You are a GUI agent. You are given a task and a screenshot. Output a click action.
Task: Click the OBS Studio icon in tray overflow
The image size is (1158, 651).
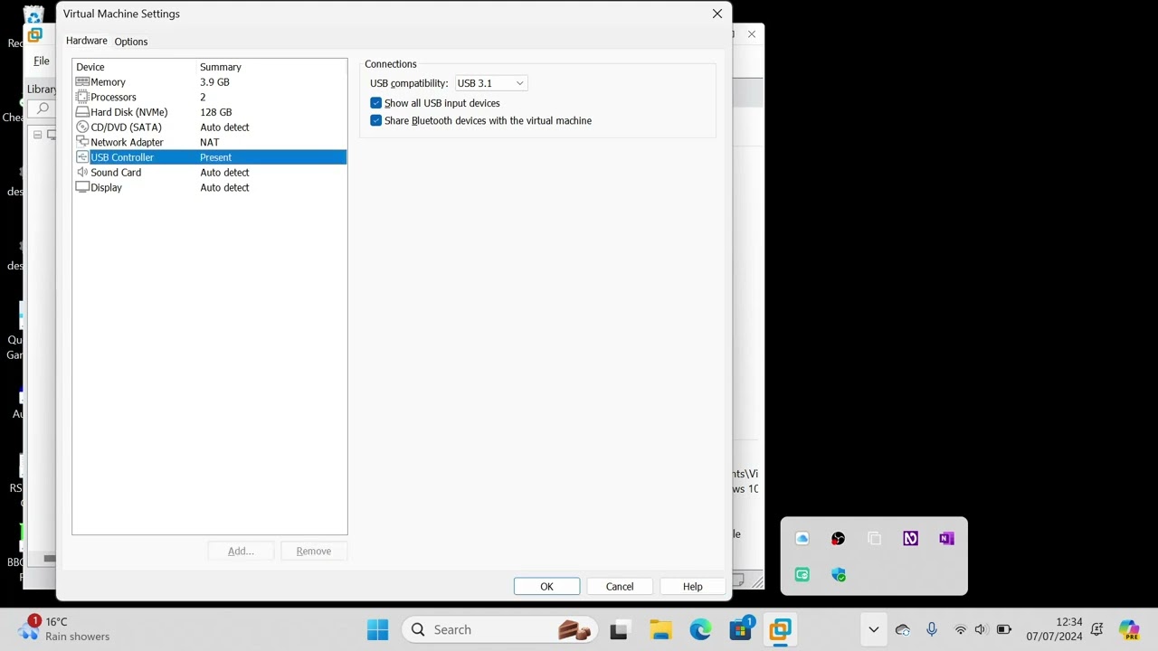(839, 539)
